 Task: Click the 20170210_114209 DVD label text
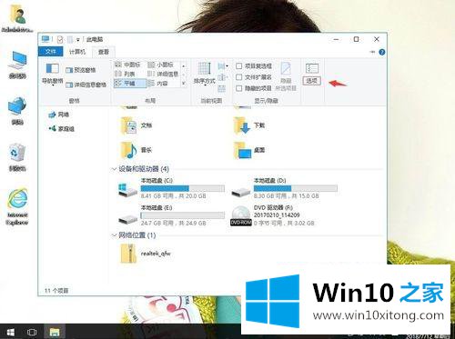coord(277,215)
